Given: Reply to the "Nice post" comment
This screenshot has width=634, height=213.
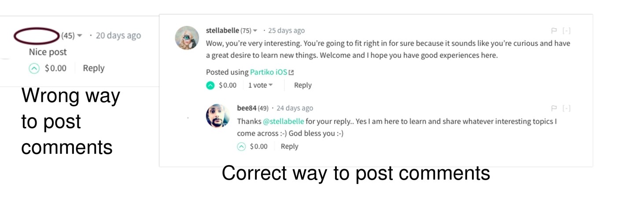Looking at the screenshot, I should pos(93,68).
